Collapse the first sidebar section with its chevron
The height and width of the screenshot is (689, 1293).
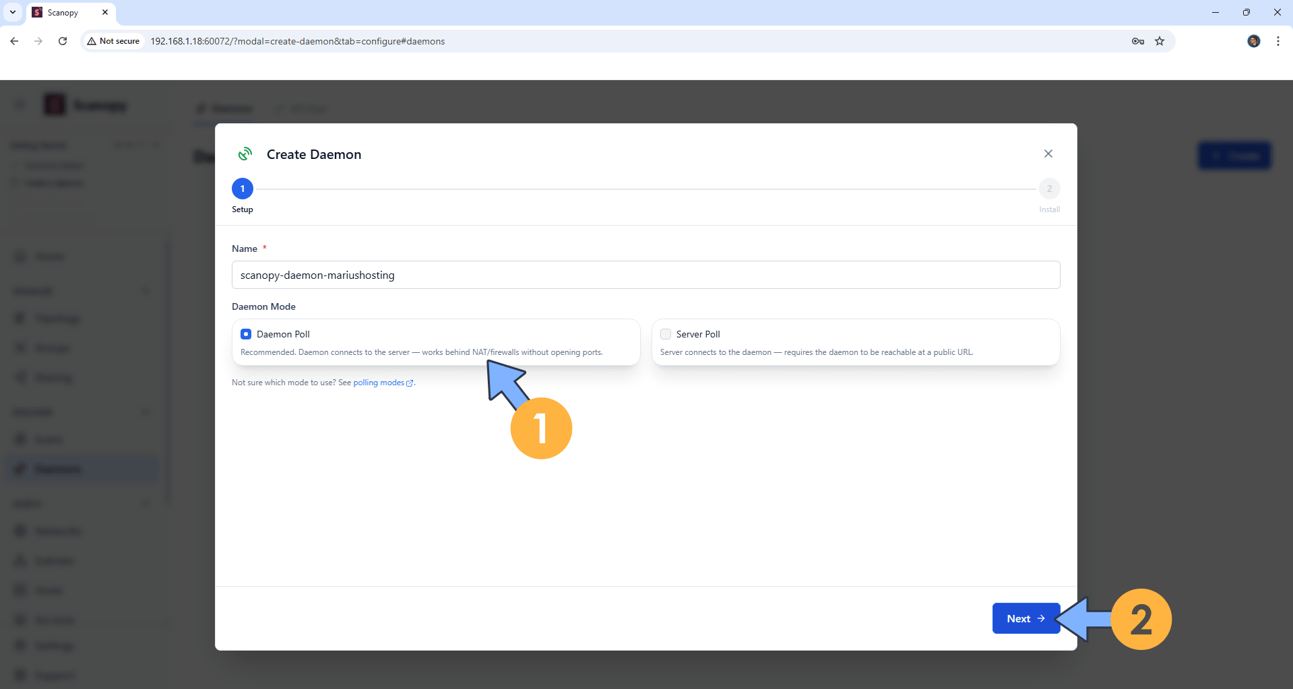tap(146, 290)
